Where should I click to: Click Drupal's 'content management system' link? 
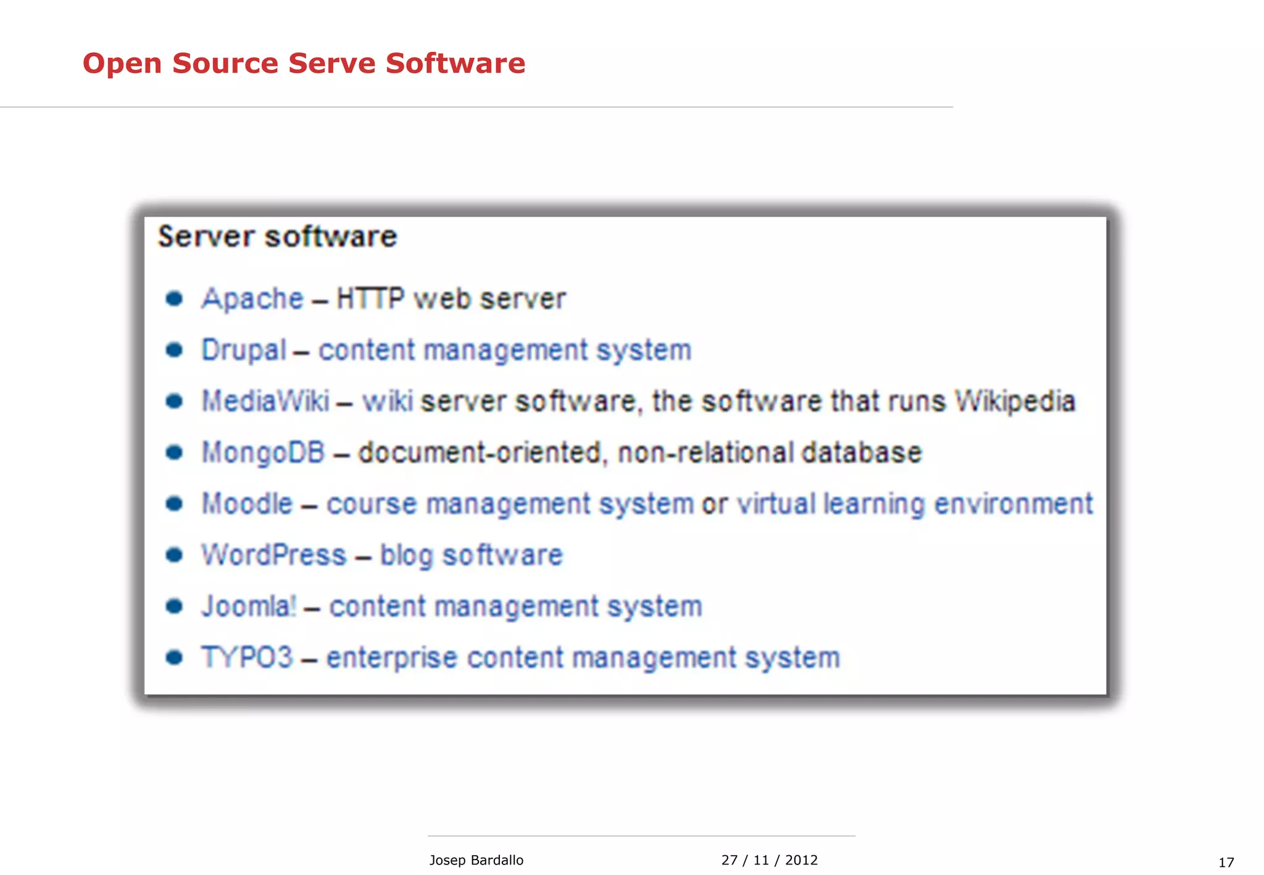[505, 350]
